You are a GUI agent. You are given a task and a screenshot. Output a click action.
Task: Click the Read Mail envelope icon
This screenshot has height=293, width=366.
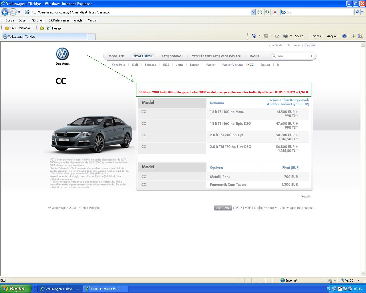[277, 36]
